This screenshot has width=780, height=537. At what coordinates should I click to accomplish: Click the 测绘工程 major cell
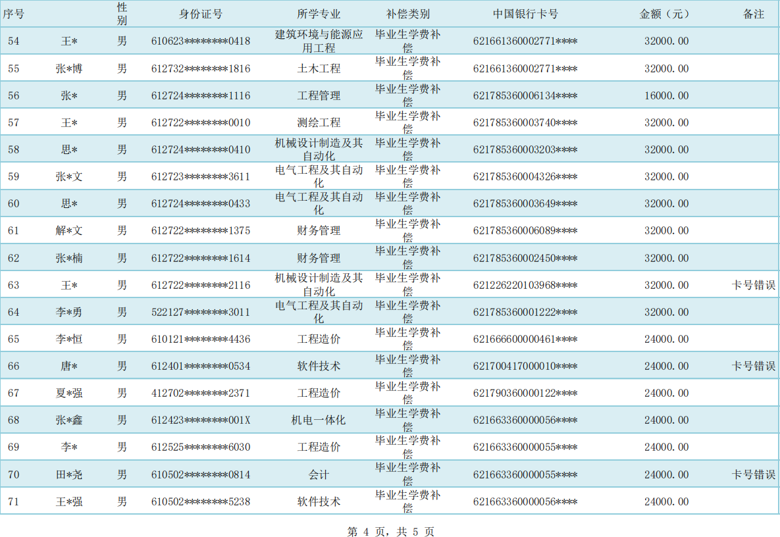[319, 122]
